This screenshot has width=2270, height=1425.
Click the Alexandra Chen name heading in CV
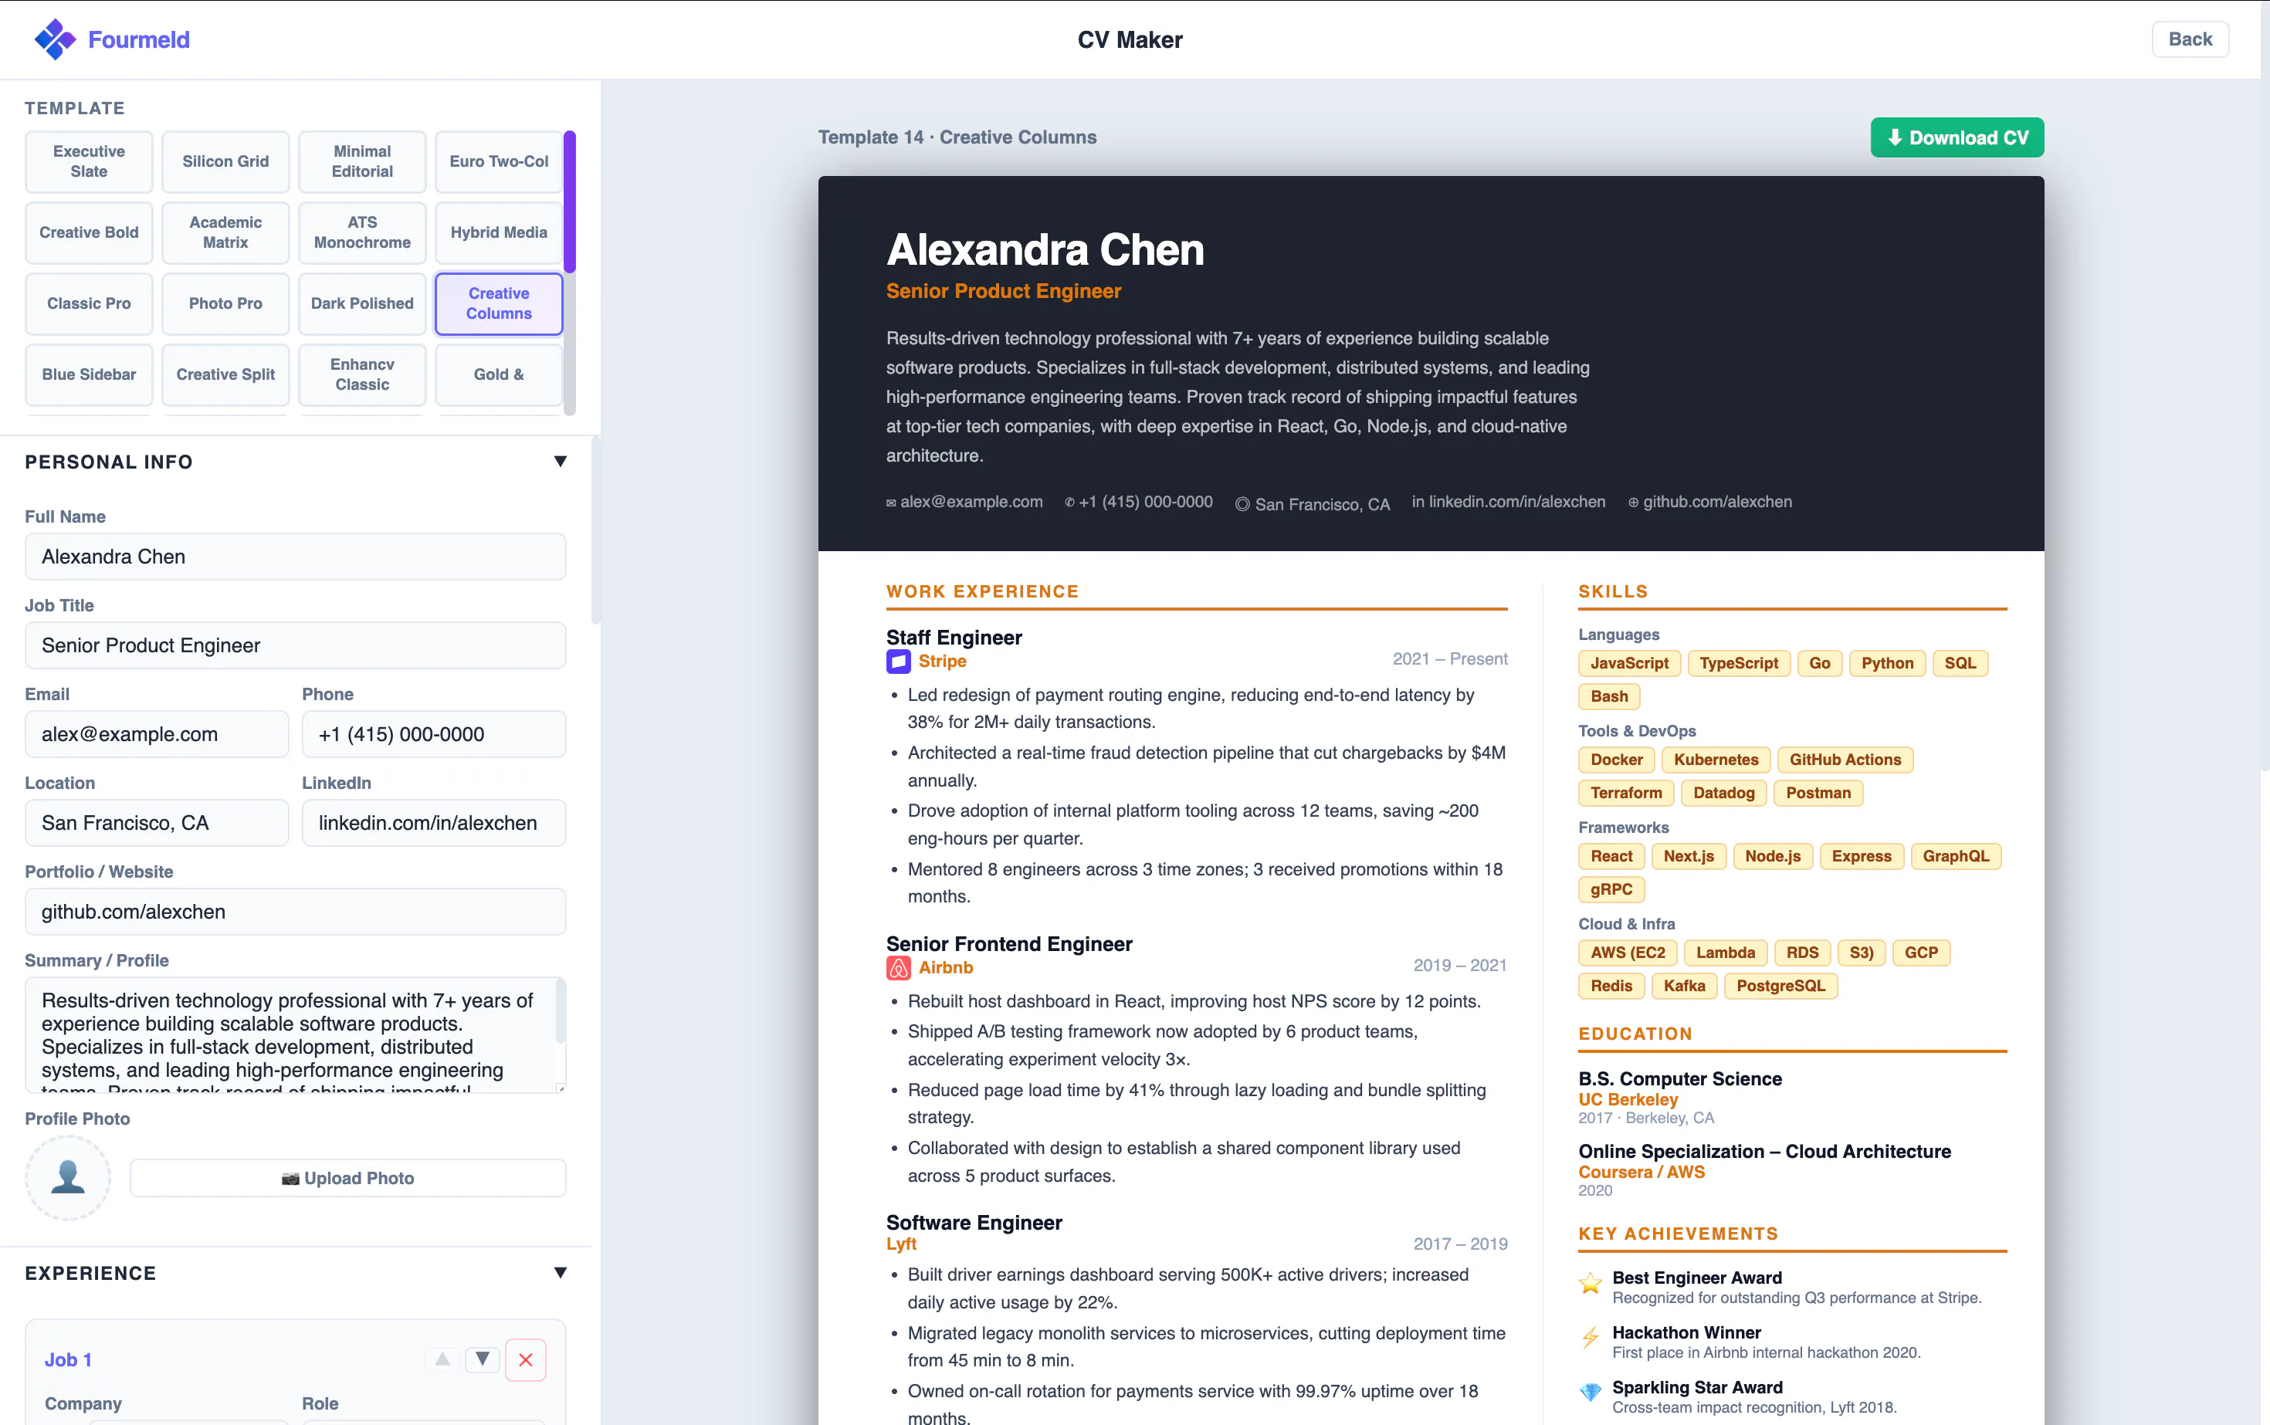tap(1045, 250)
